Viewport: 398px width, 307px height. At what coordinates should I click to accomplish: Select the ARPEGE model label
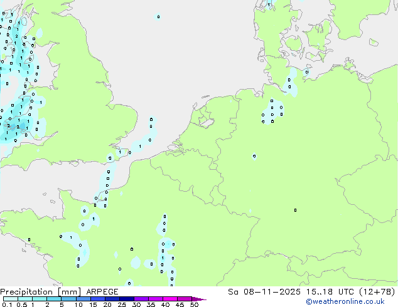(102, 292)
